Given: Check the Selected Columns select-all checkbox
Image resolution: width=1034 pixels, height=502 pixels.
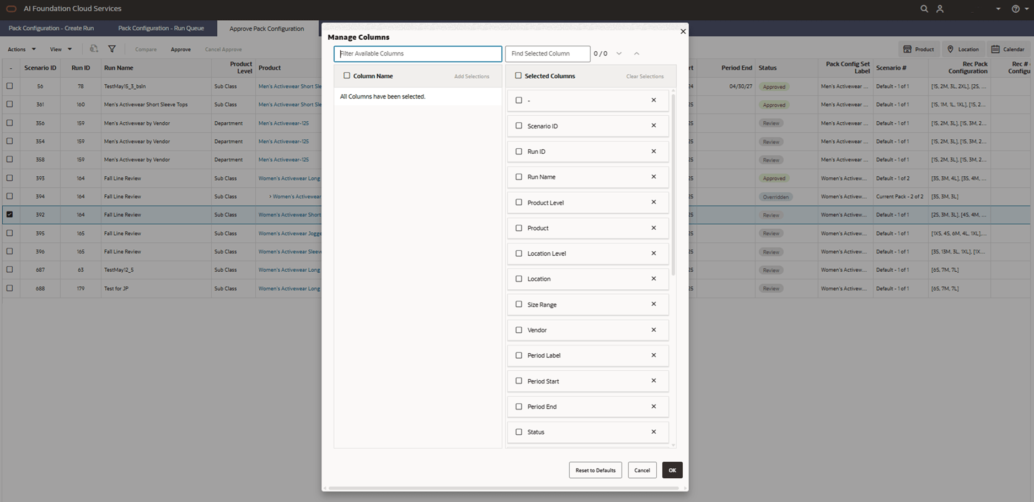Looking at the screenshot, I should [518, 75].
